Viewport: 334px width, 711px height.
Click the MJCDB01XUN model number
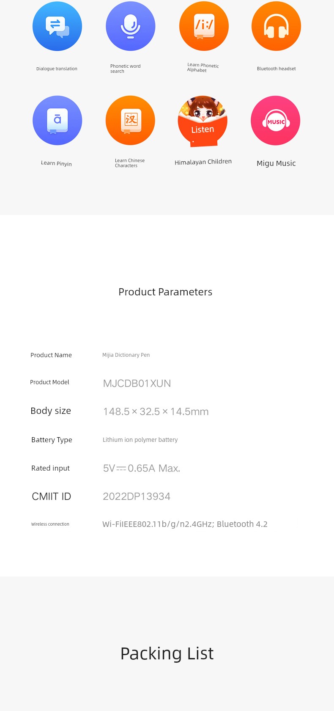click(137, 383)
